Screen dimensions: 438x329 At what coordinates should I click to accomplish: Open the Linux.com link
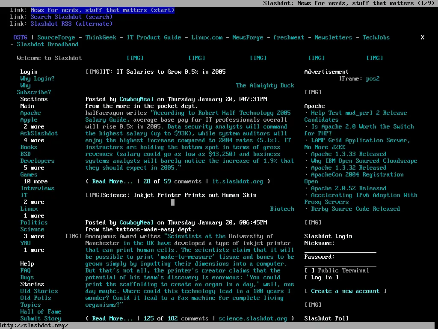pyautogui.click(x=207, y=38)
